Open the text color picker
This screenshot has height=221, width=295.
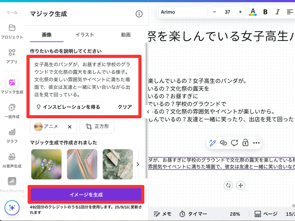click(253, 12)
